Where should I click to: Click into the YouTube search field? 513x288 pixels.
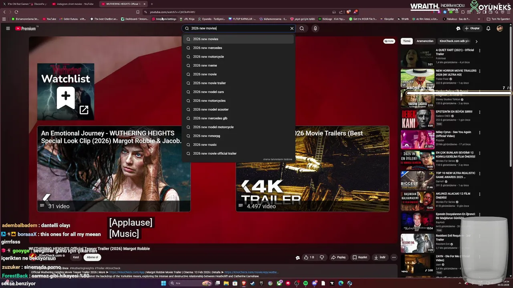pos(239,28)
